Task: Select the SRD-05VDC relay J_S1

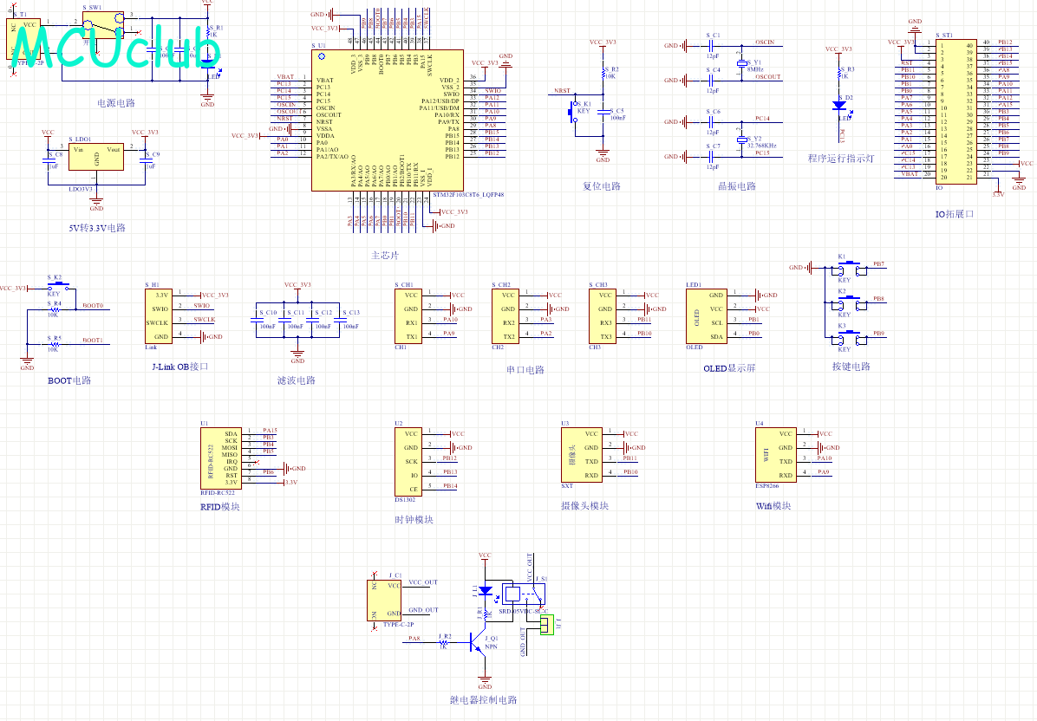Action: tap(524, 594)
